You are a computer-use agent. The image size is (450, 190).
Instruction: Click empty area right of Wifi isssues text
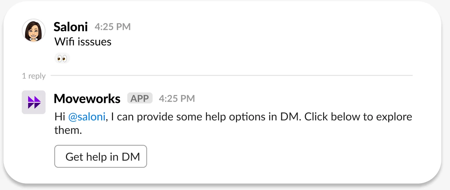pos(262,41)
